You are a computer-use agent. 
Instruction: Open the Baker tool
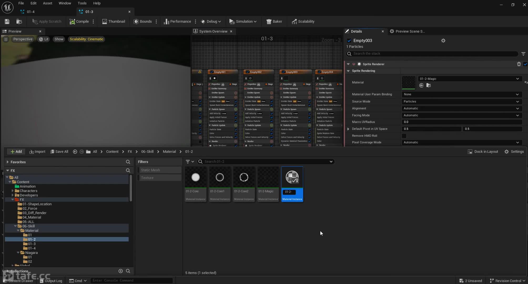click(274, 22)
